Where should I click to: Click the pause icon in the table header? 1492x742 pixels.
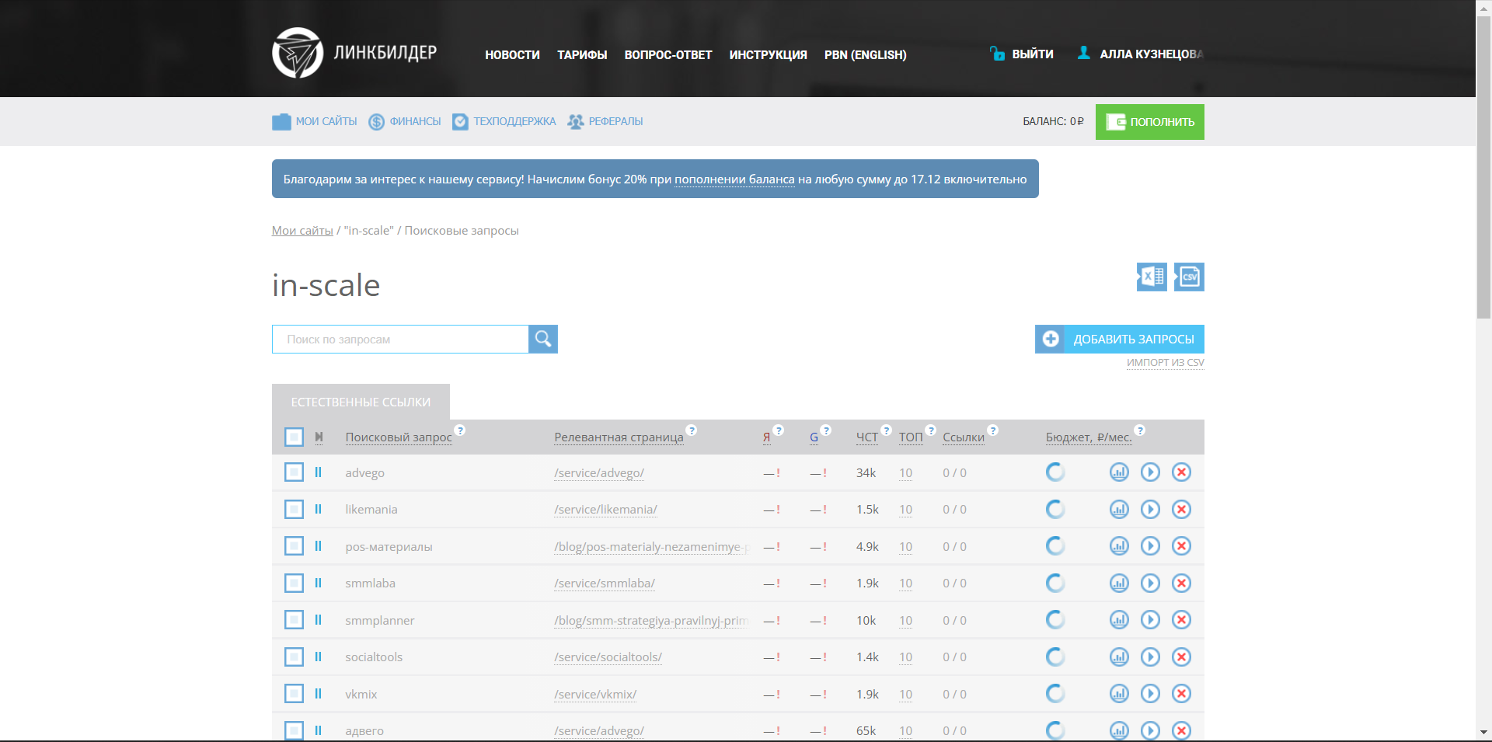[x=319, y=437]
